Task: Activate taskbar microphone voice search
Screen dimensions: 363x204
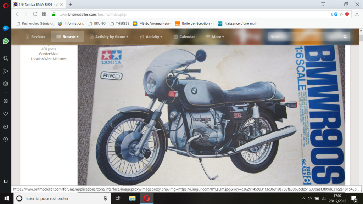Action: coord(105,198)
